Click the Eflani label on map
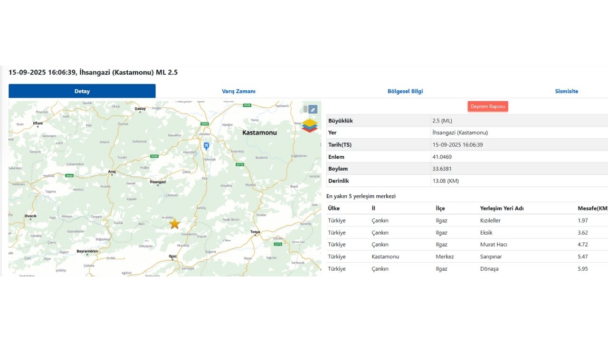Viewport: 608px width, 342px height. pyautogui.click(x=38, y=123)
